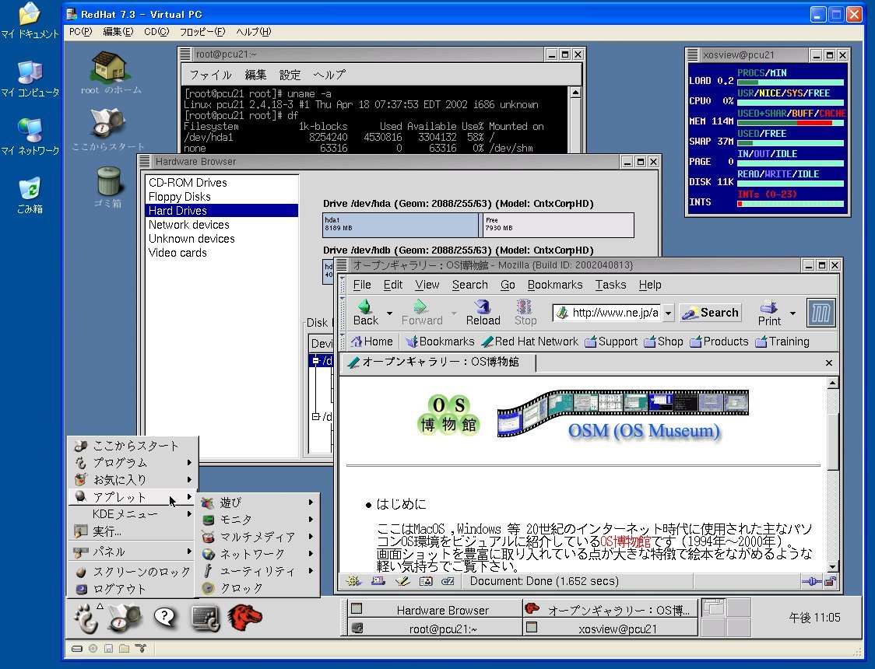Screen dimensions: 875x669
Task: Click the Search button beside the URL bar
Action: pos(711,313)
